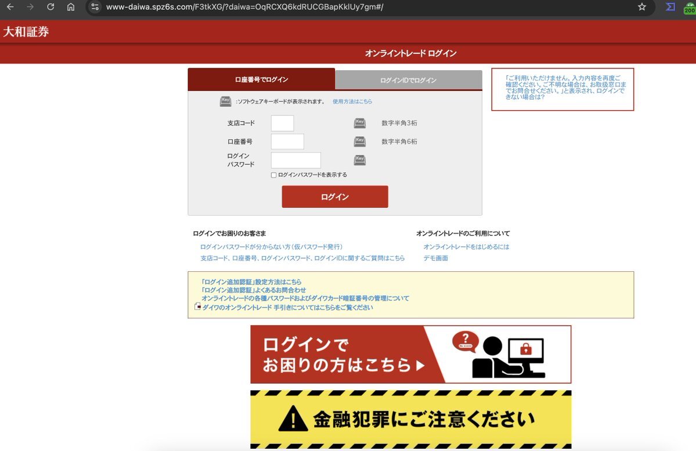Click the 大和証券 logo
This screenshot has height=451, width=696.
26,32
